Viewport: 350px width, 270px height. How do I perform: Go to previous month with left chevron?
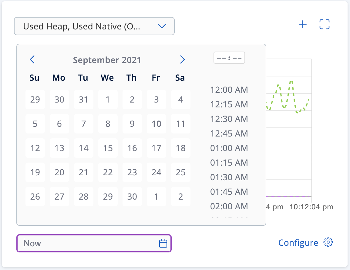point(32,59)
